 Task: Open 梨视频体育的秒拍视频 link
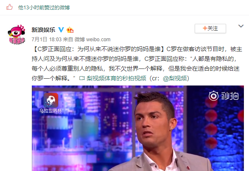click(116, 78)
